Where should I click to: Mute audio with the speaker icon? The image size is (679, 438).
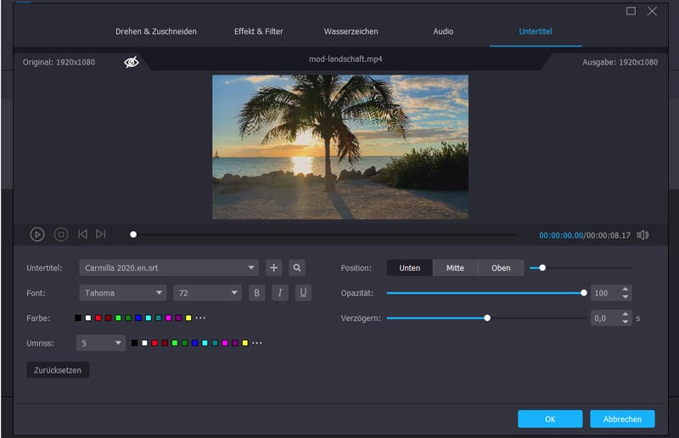click(x=643, y=235)
